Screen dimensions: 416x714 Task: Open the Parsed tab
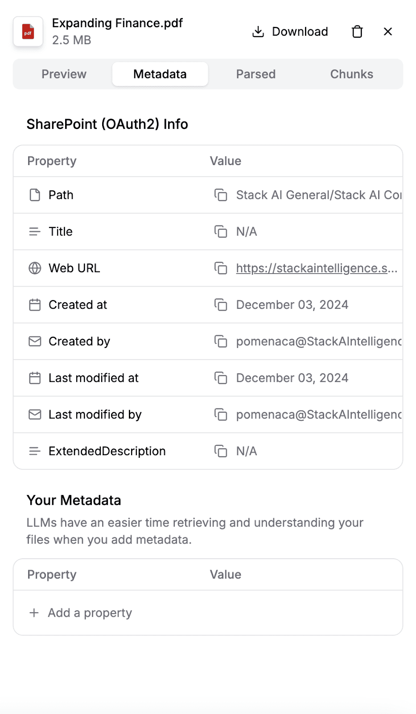coord(256,74)
